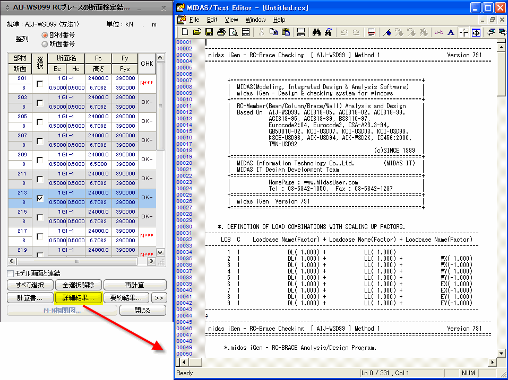Image resolution: width=508 pixels, height=380 pixels.
Task: Click the red-lined page toolbar icon
Action: pyautogui.click(x=372, y=32)
